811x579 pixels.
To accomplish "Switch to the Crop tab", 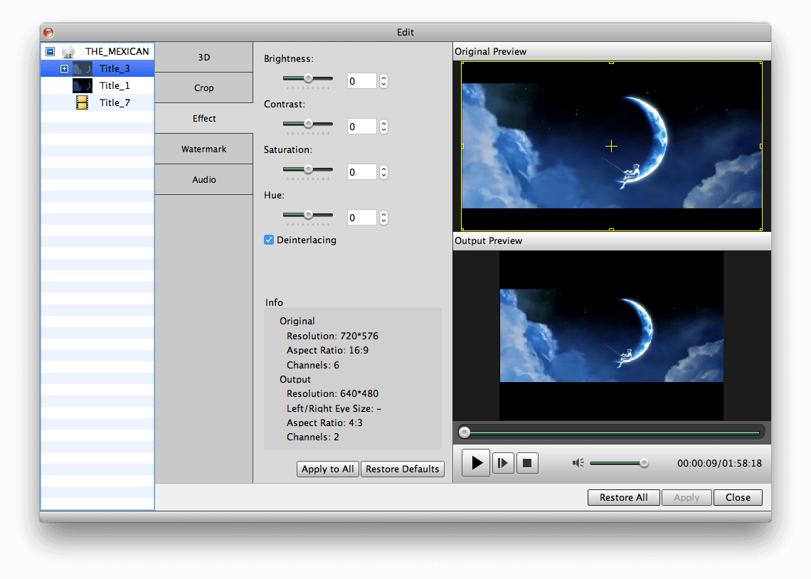I will coord(203,88).
